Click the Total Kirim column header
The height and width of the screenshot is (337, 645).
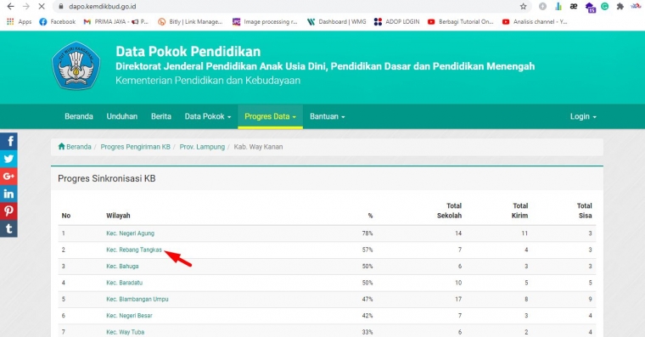pyautogui.click(x=519, y=211)
